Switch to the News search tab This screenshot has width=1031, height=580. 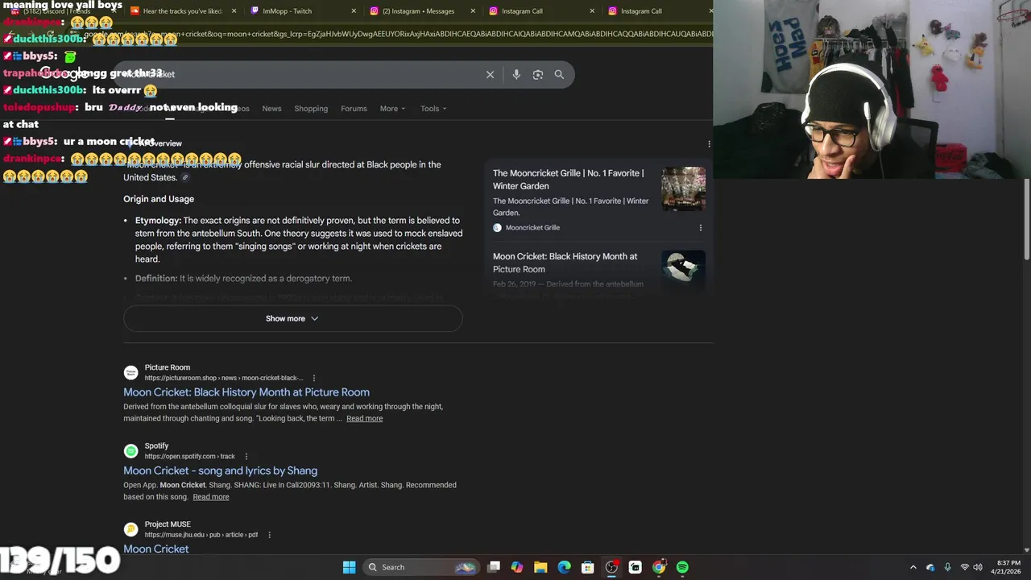[271, 109]
